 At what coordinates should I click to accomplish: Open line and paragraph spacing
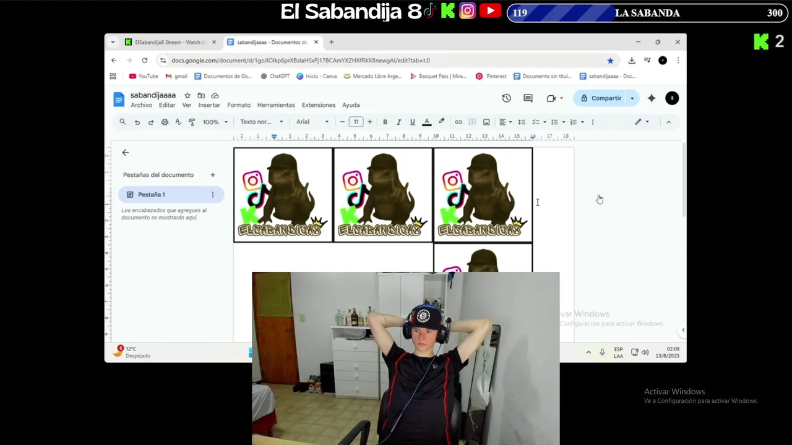pos(522,122)
